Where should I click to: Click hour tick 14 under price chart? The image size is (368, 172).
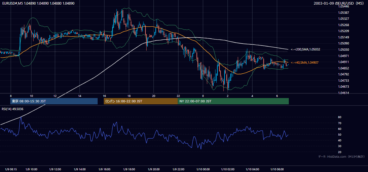click(x=79, y=96)
